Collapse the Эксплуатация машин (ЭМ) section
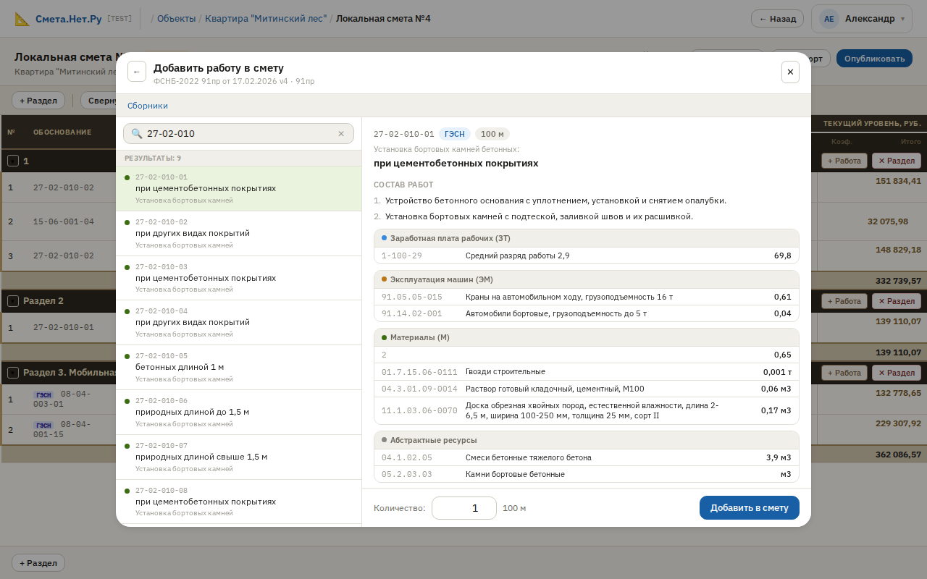The image size is (927, 579). click(440, 279)
